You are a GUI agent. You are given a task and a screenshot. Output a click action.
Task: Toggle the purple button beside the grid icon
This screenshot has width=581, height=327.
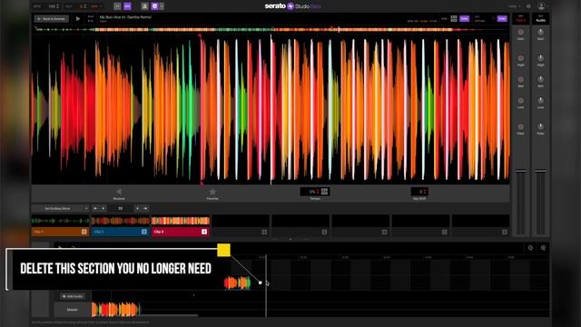coord(464,18)
